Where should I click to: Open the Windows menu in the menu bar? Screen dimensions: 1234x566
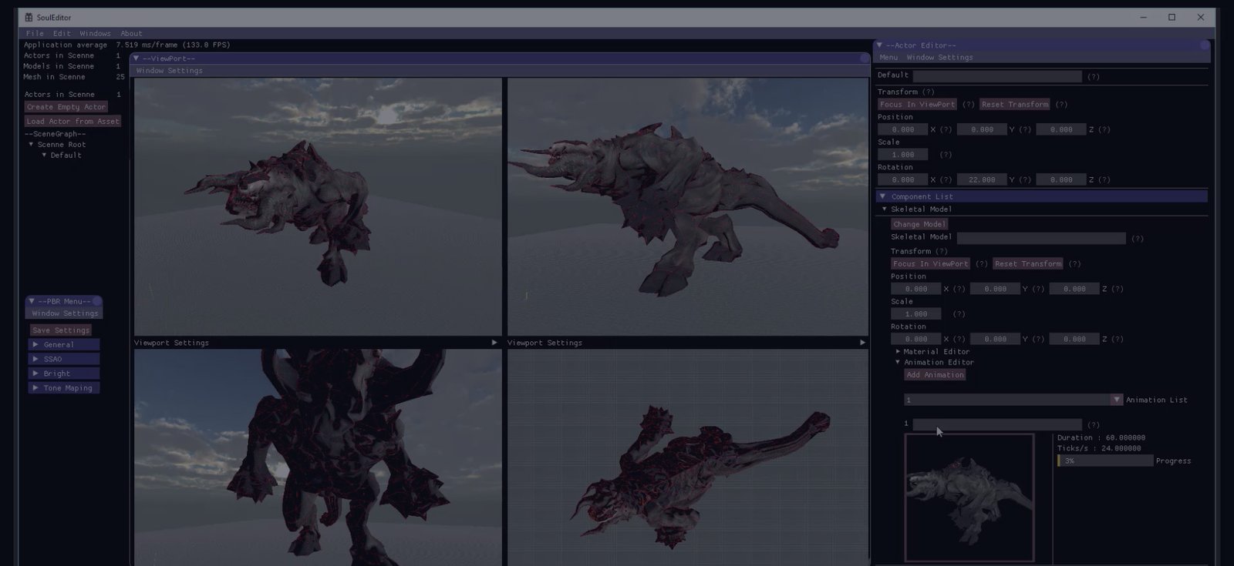tap(95, 33)
